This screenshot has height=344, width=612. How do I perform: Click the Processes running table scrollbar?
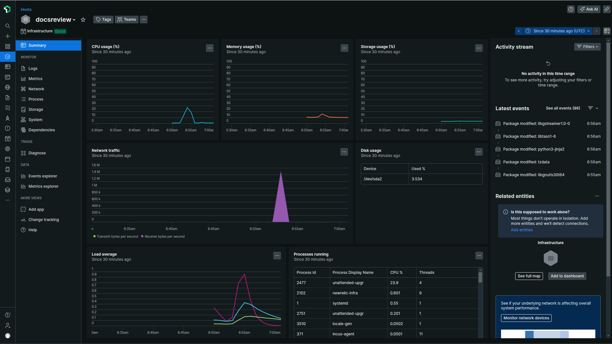480,277
